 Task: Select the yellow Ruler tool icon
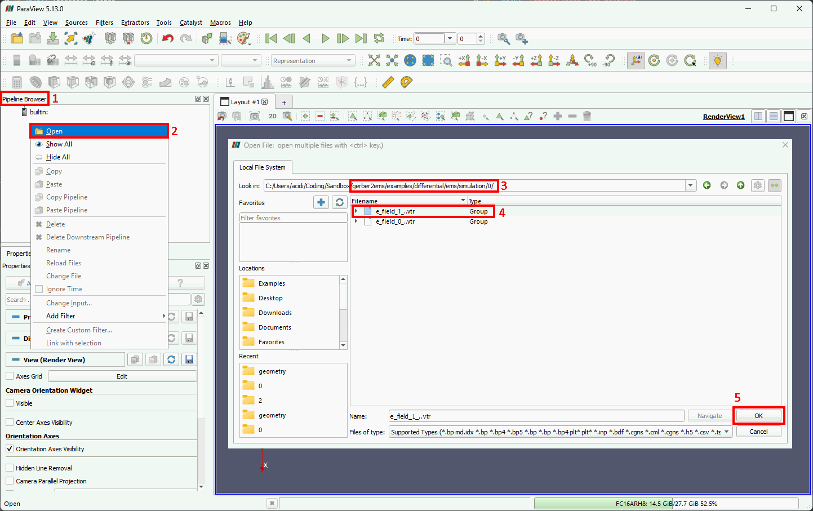click(x=388, y=82)
